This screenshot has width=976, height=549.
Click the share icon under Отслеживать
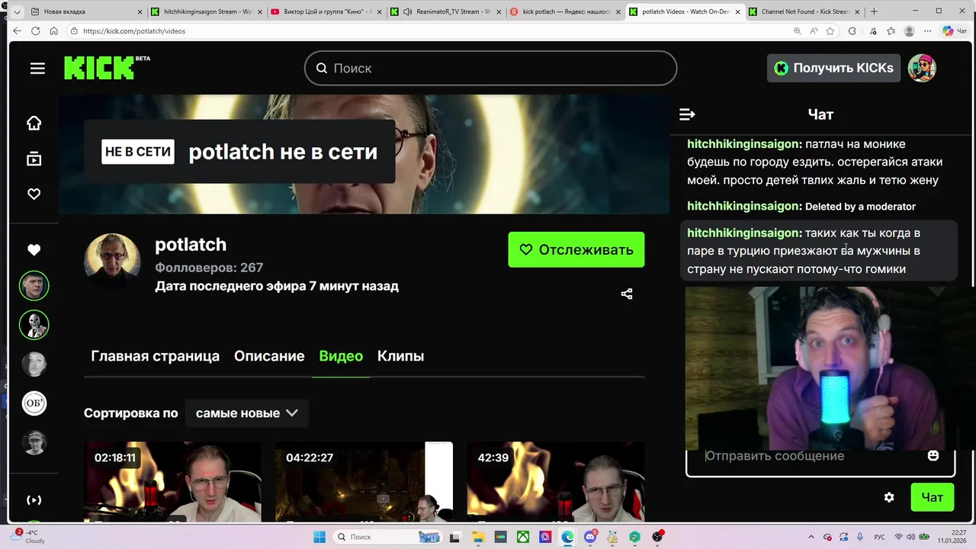627,294
